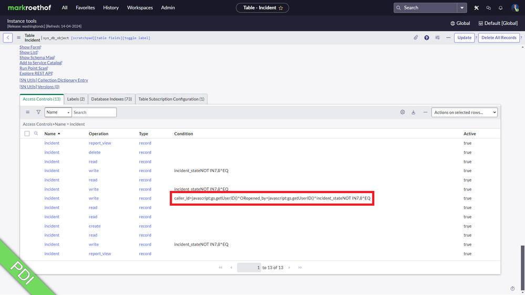Click the form back arrow button
The image size is (525, 295).
[x=8, y=38]
